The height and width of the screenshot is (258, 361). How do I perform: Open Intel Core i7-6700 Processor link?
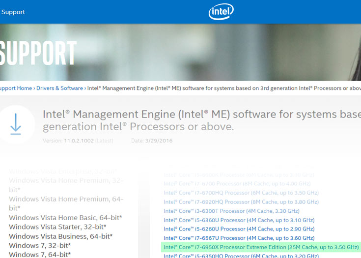tap(237, 184)
